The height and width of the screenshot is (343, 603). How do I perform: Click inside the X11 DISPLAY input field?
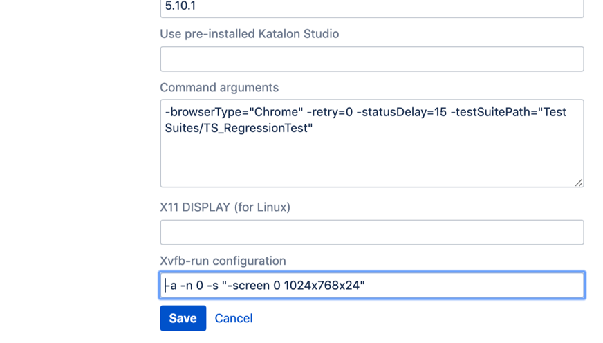pyautogui.click(x=371, y=232)
